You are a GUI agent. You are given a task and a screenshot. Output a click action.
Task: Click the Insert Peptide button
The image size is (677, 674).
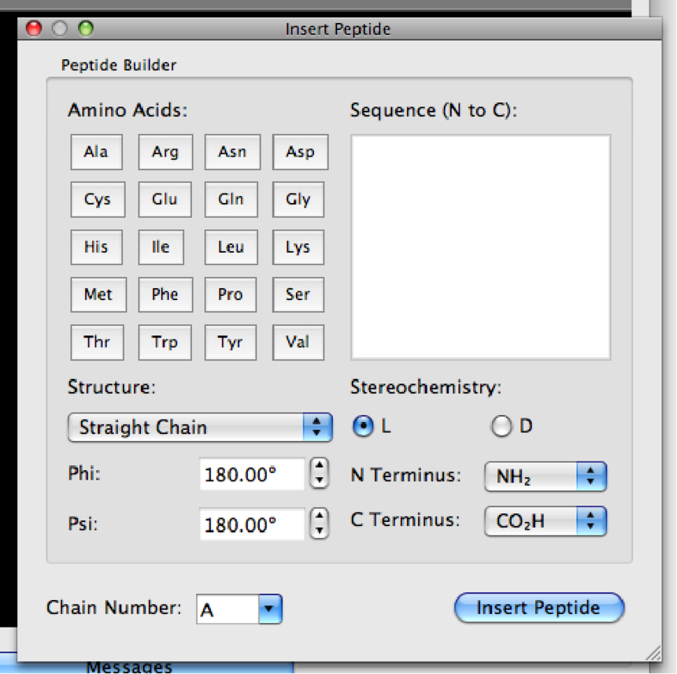[539, 608]
